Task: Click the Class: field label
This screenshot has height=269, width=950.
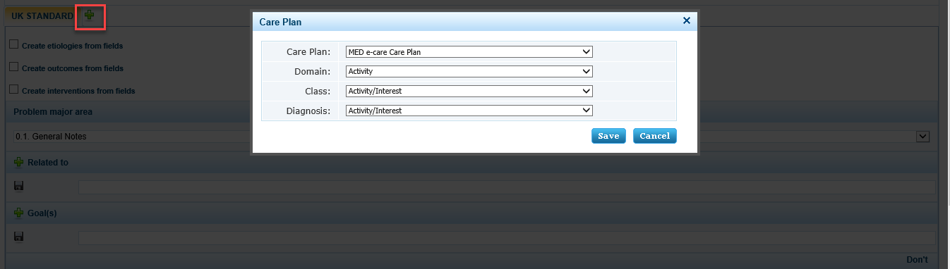Action: pos(317,91)
